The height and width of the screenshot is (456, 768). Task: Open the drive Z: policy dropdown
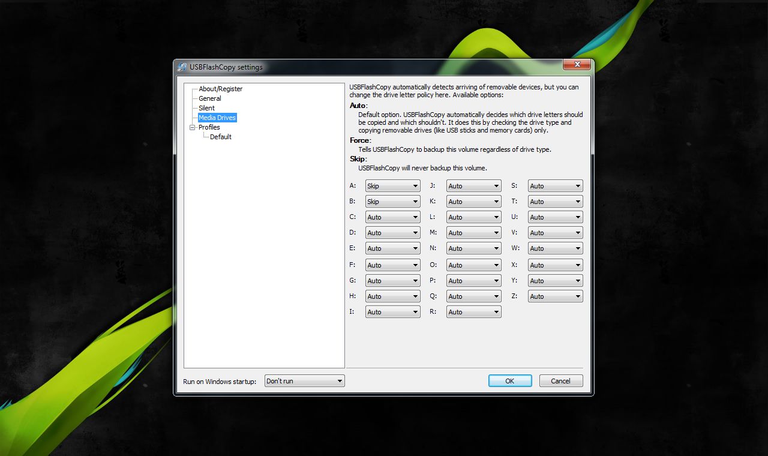point(555,296)
